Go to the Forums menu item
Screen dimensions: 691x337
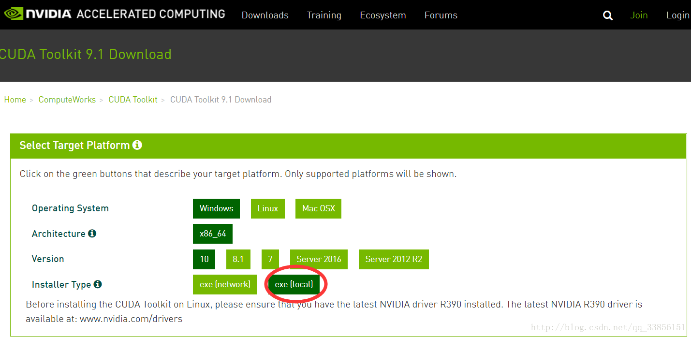point(441,15)
